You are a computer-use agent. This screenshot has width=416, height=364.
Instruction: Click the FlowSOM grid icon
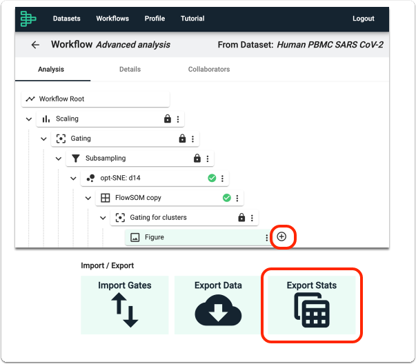106,198
